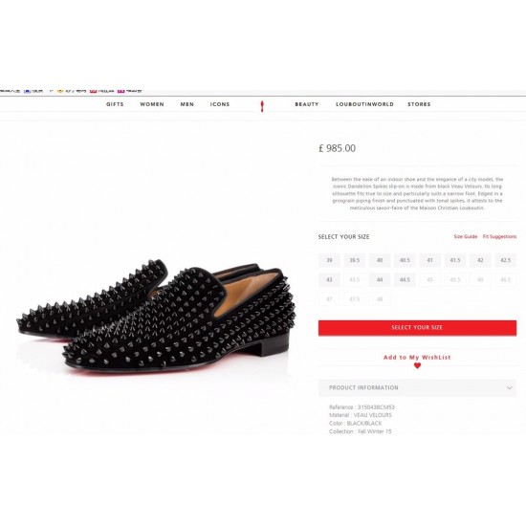Expand the Product Information chevron
Image resolution: width=526 pixels, height=526 pixels.
509,387
